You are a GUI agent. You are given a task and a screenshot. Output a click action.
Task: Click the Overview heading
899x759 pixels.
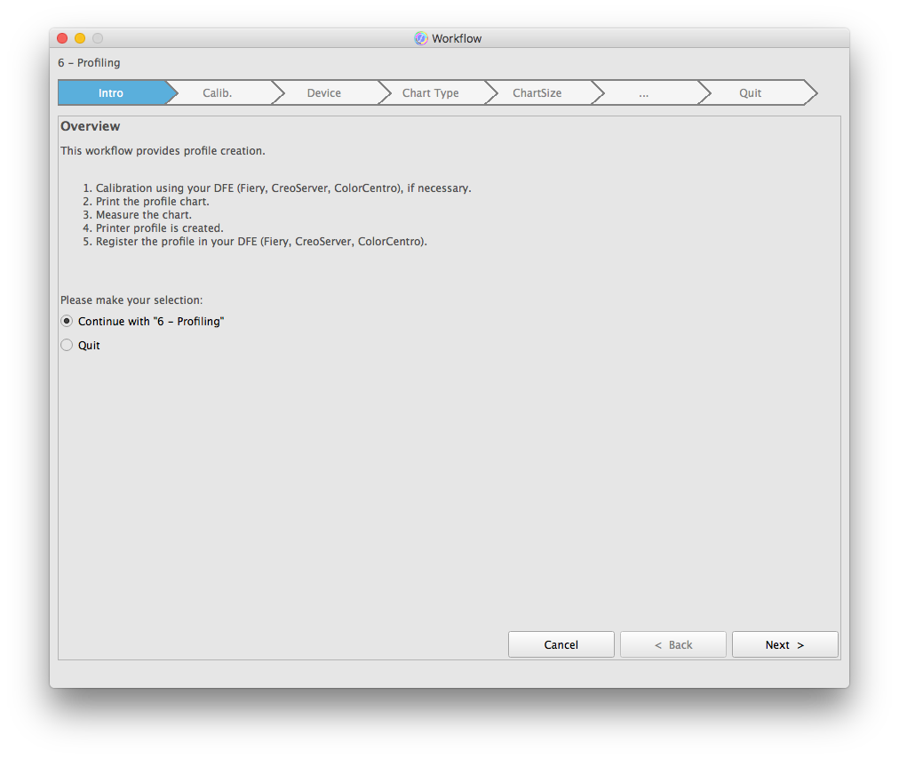91,126
